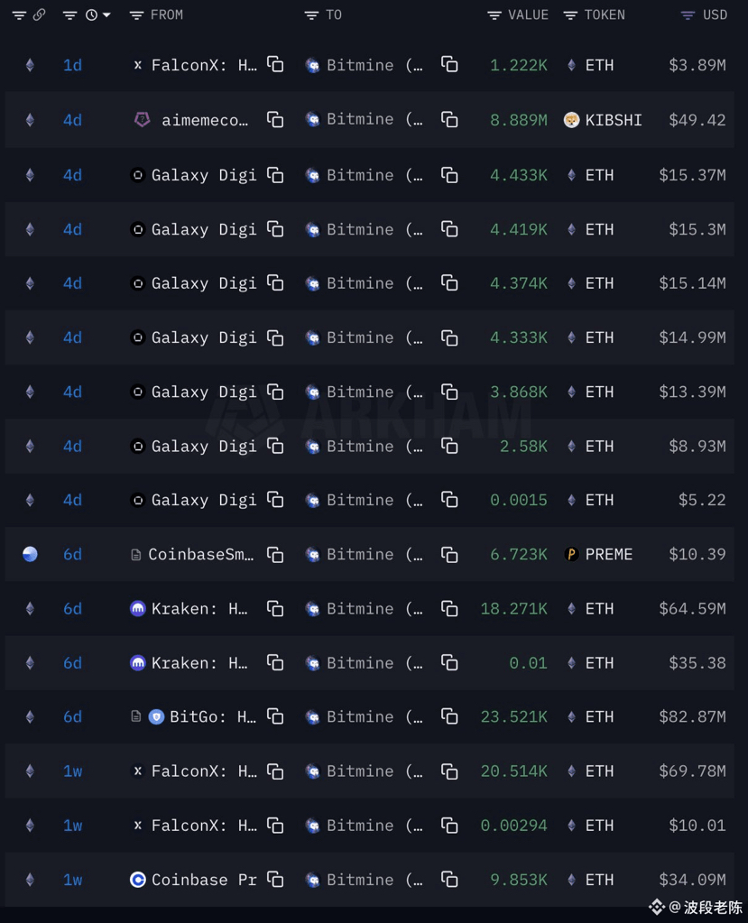Copy the aimemeco sender address
The width and height of the screenshot is (748, 923).
point(275,120)
